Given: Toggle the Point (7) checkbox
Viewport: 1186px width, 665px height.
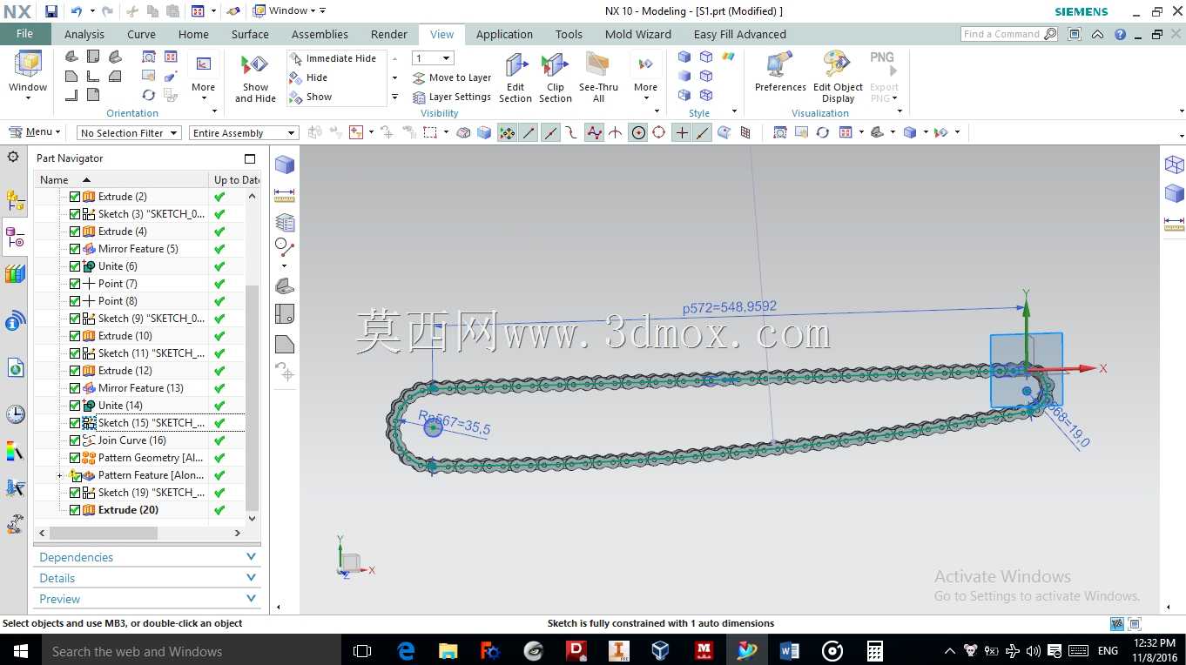Looking at the screenshot, I should coord(75,284).
